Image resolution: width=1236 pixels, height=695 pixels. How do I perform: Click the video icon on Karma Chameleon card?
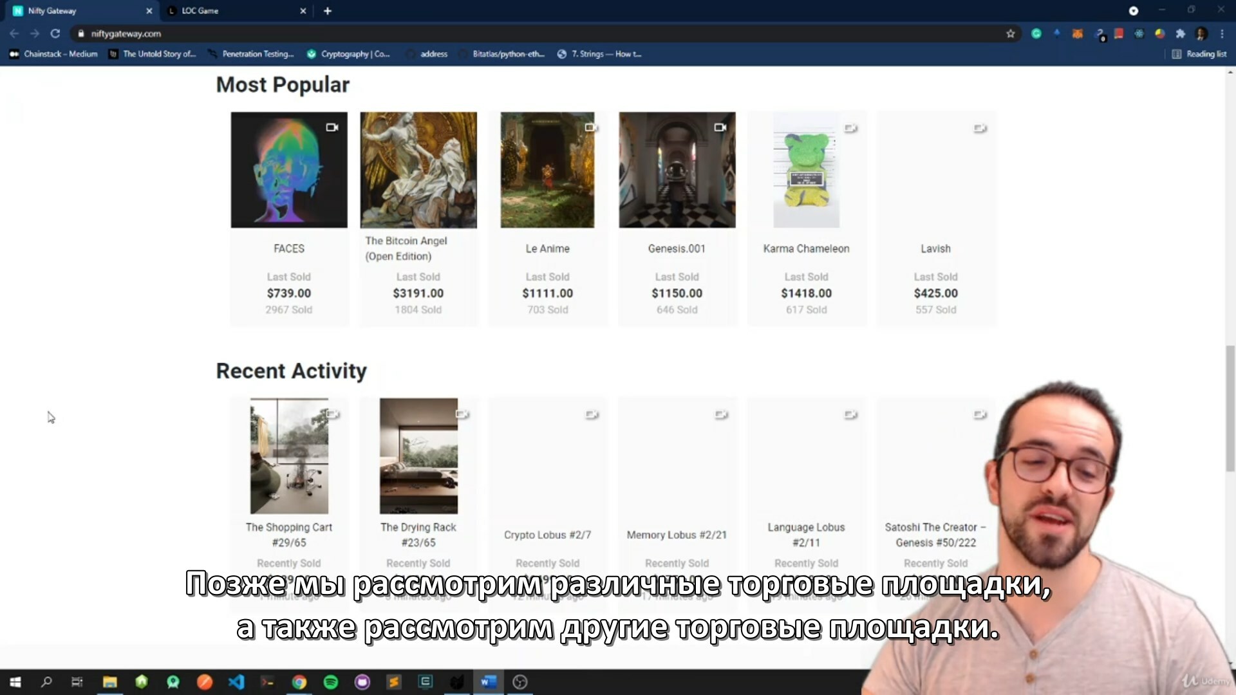(851, 128)
